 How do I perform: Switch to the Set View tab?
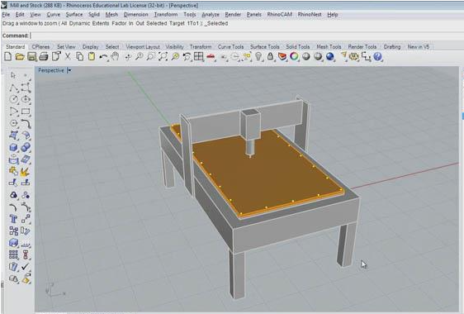(66, 47)
